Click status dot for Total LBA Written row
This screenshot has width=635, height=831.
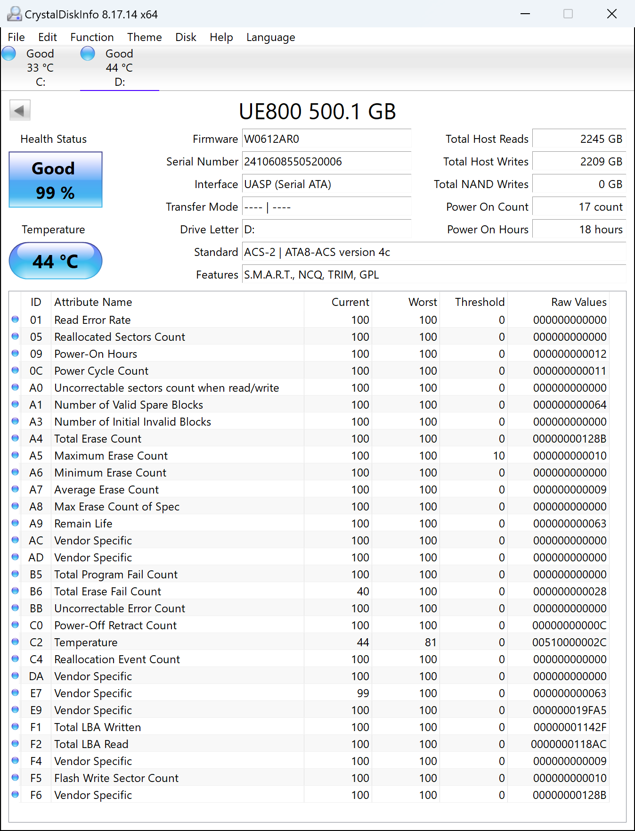coord(15,727)
